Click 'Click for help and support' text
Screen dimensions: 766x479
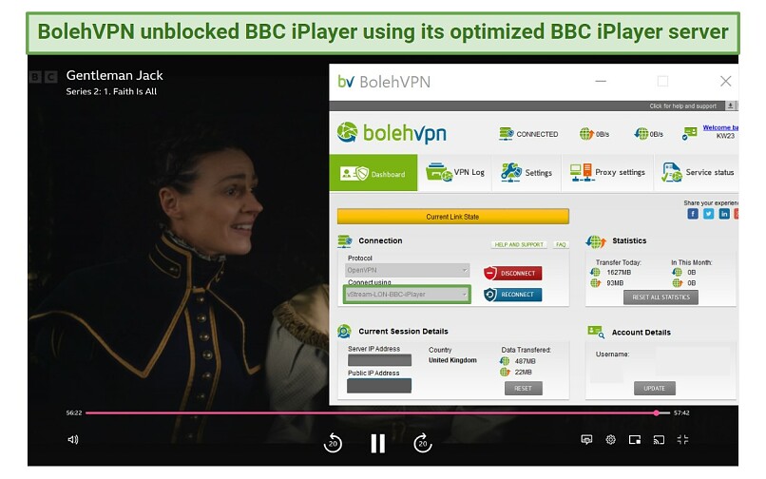click(x=682, y=106)
